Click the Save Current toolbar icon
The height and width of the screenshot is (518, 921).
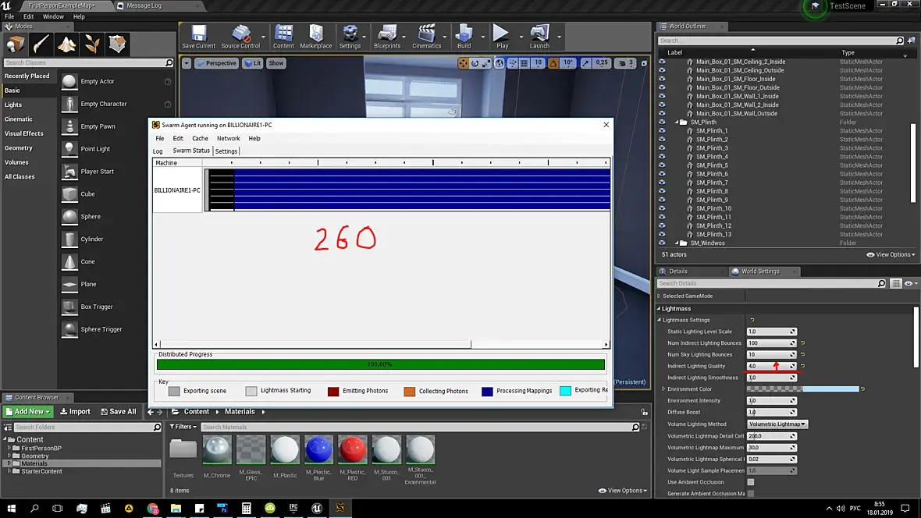click(x=198, y=37)
